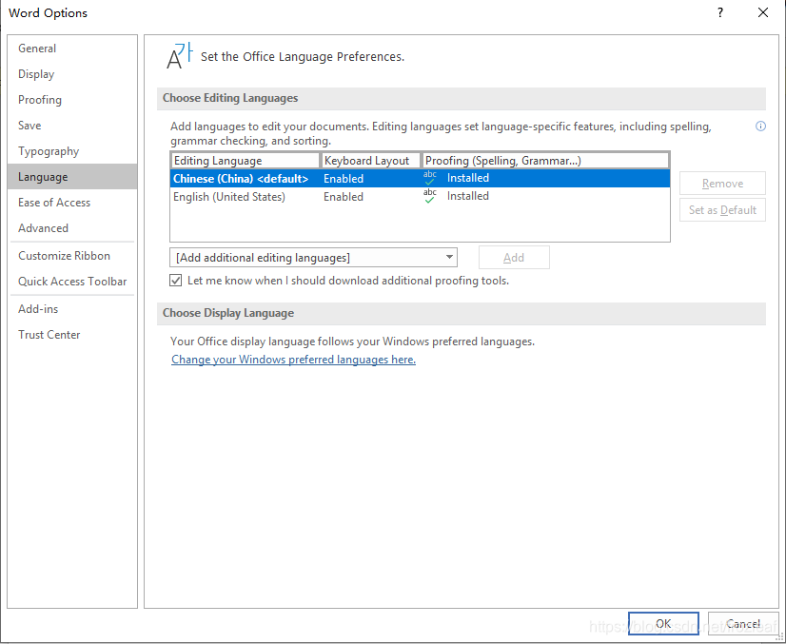
Task: Select the English (United States) language row
Action: (420, 197)
